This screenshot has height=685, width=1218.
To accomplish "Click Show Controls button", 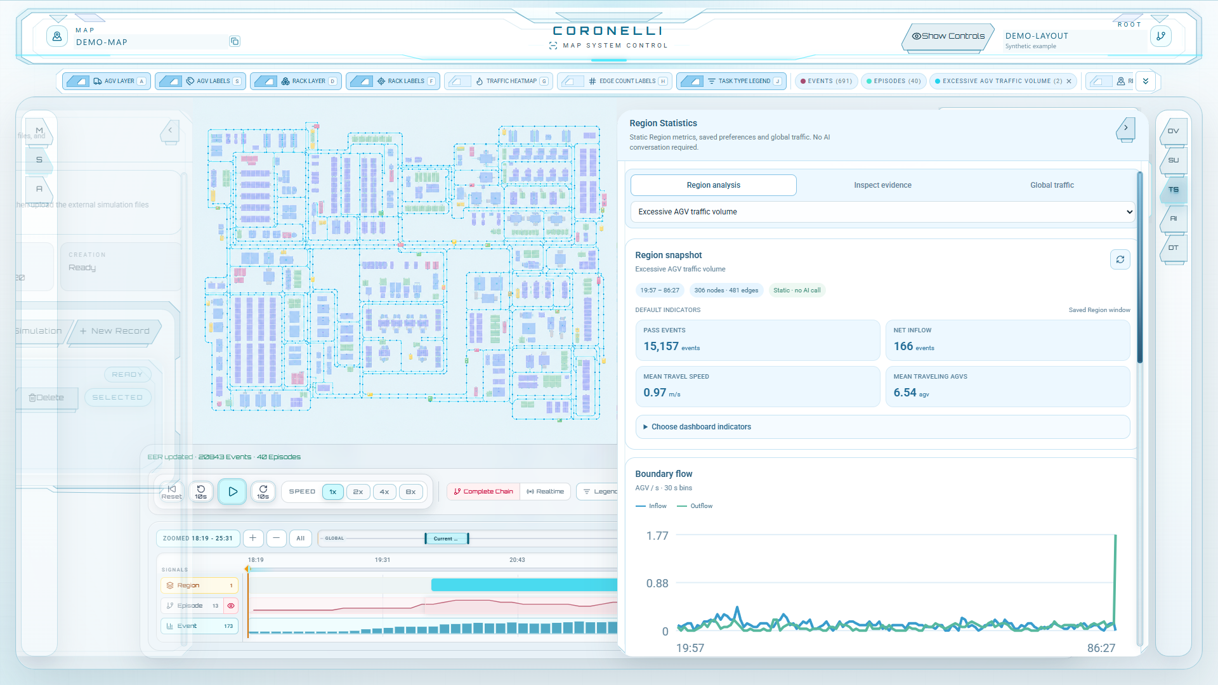I will [x=948, y=36].
